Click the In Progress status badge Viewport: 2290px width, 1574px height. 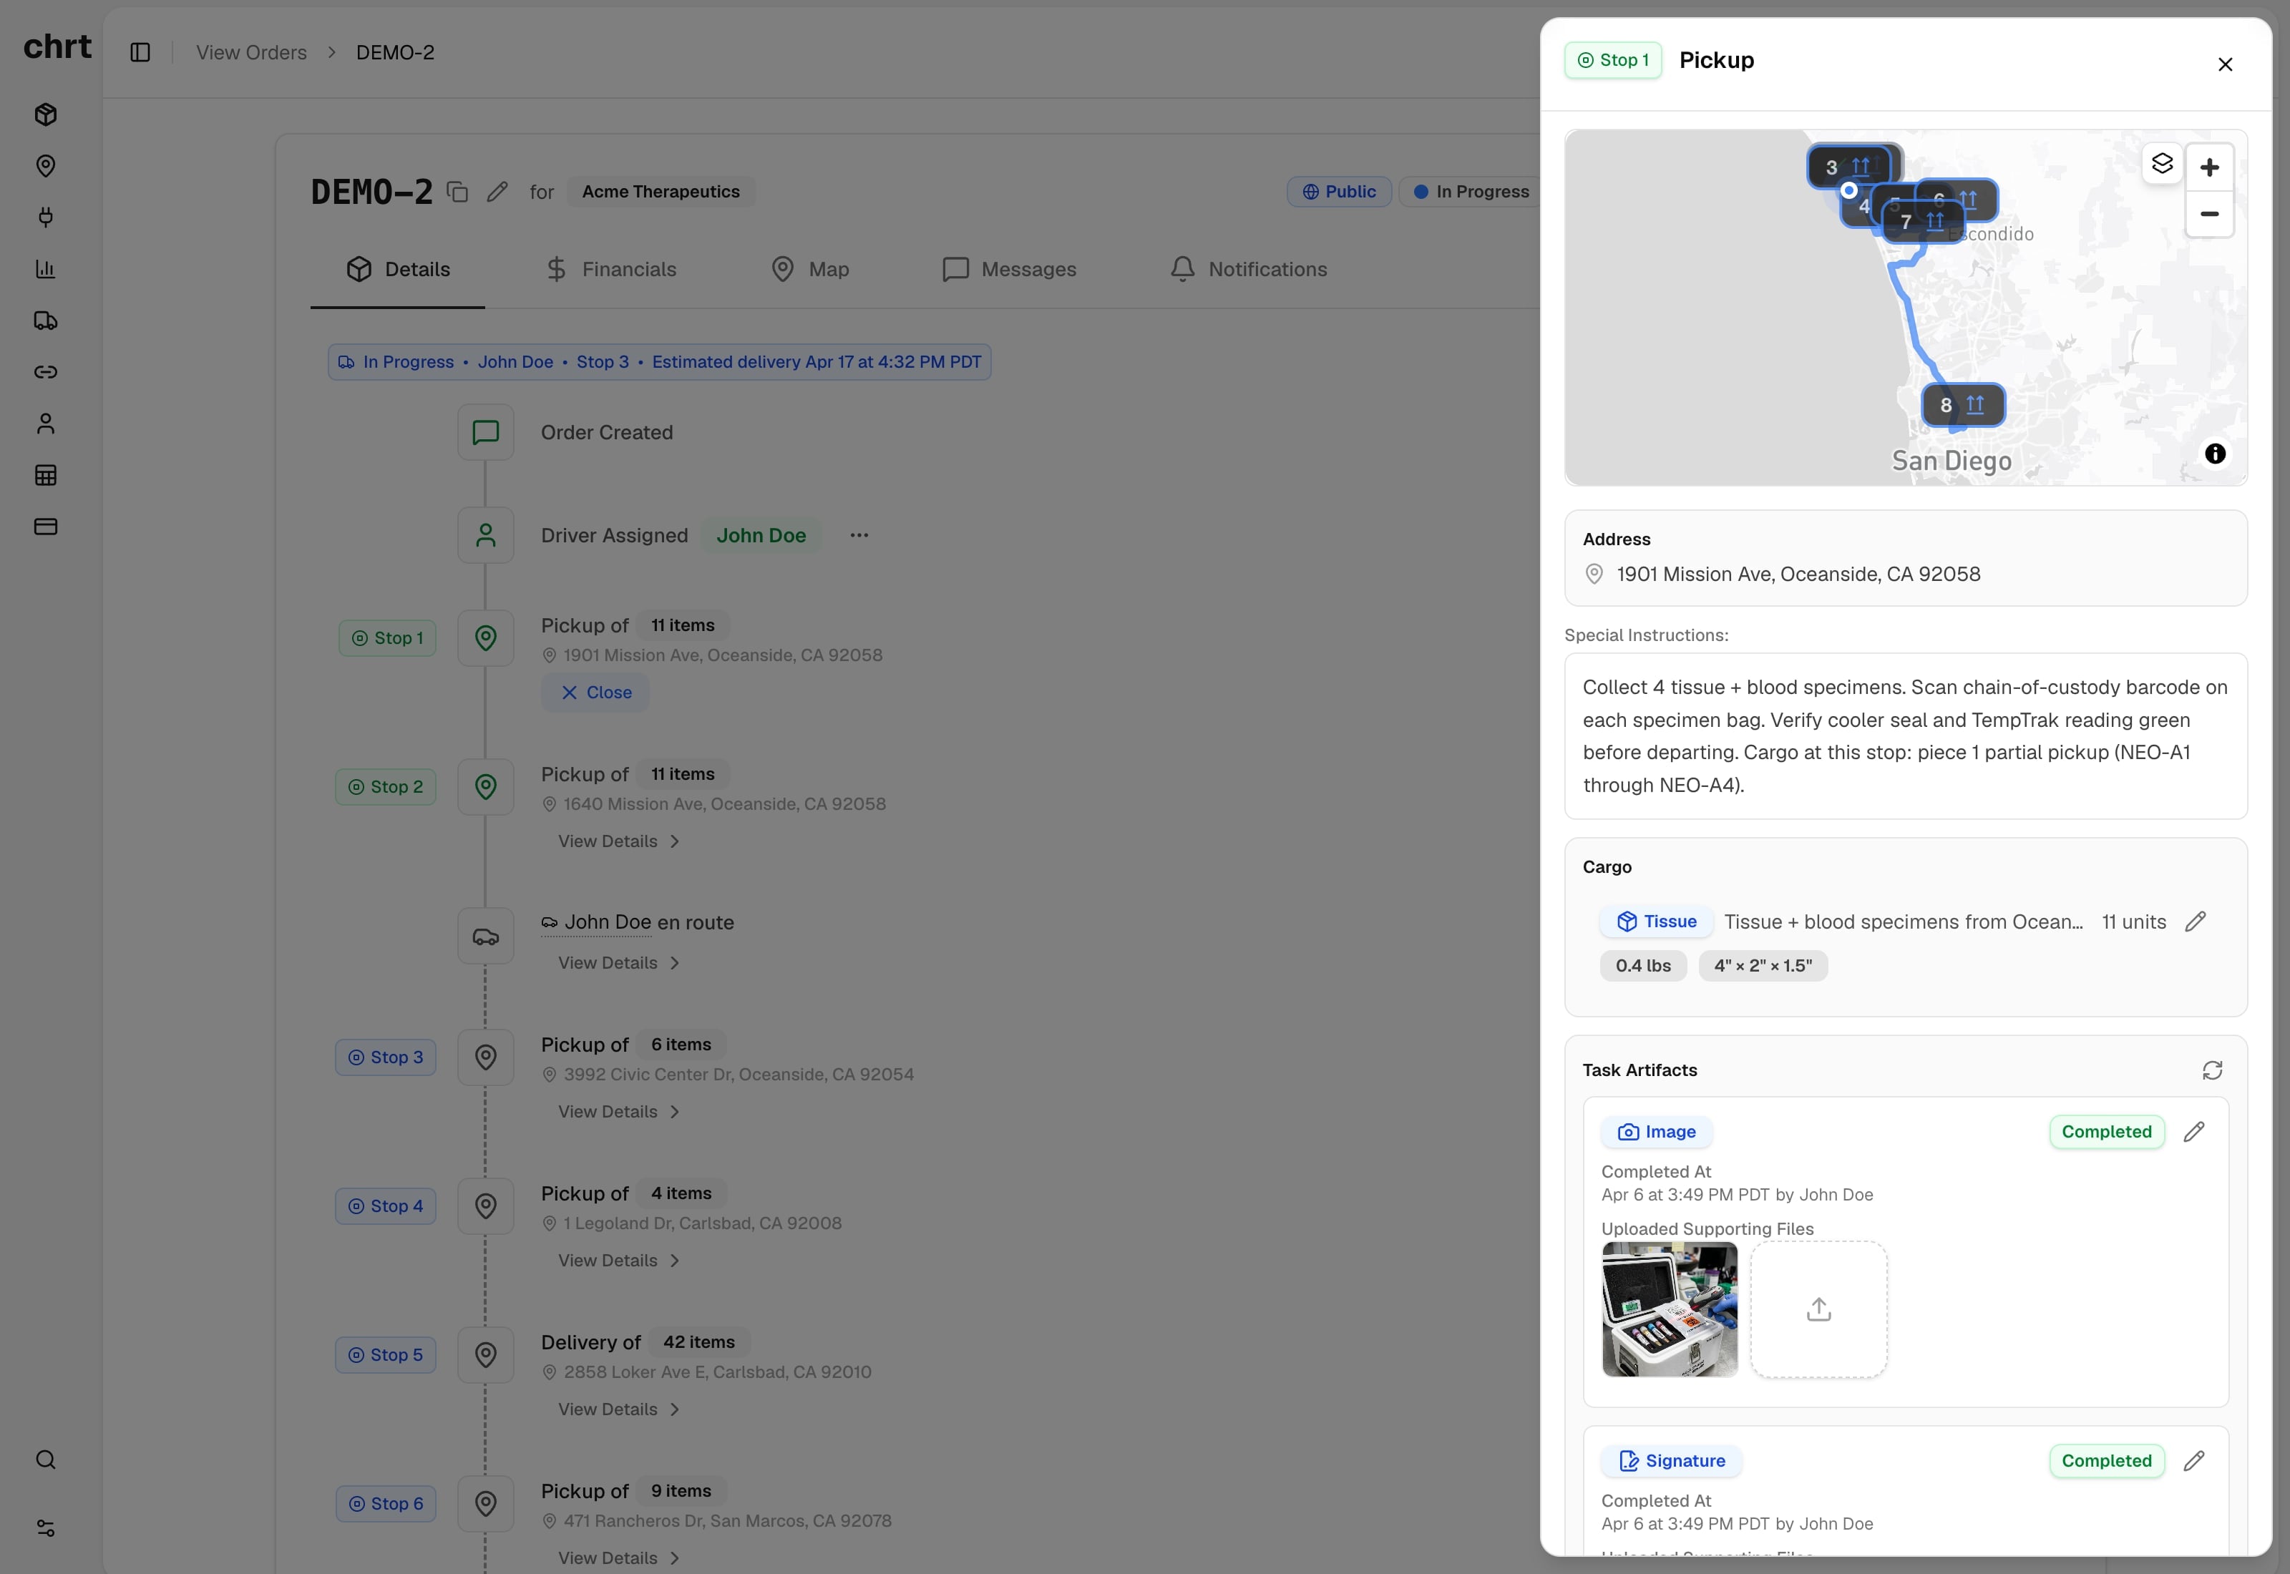pos(1471,191)
